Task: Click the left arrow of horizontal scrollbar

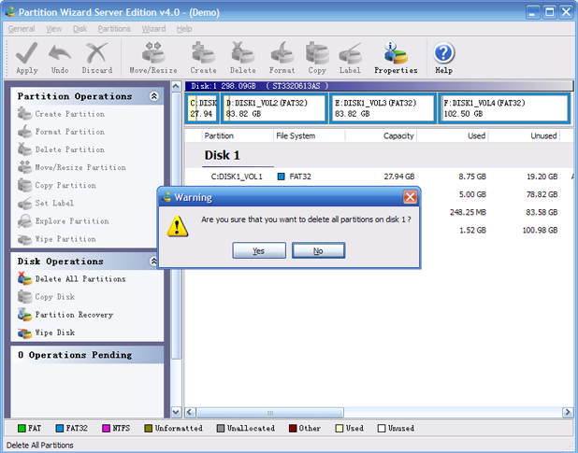Action: coord(190,412)
